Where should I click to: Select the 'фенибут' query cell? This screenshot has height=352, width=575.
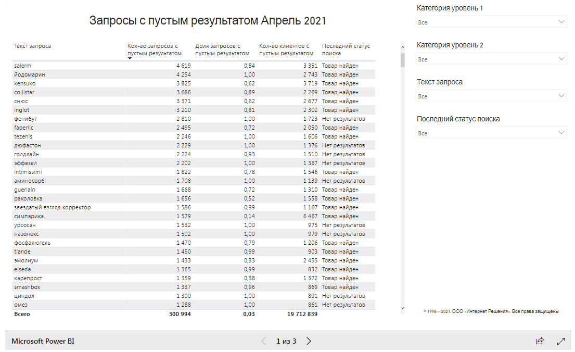pyautogui.click(x=25, y=119)
